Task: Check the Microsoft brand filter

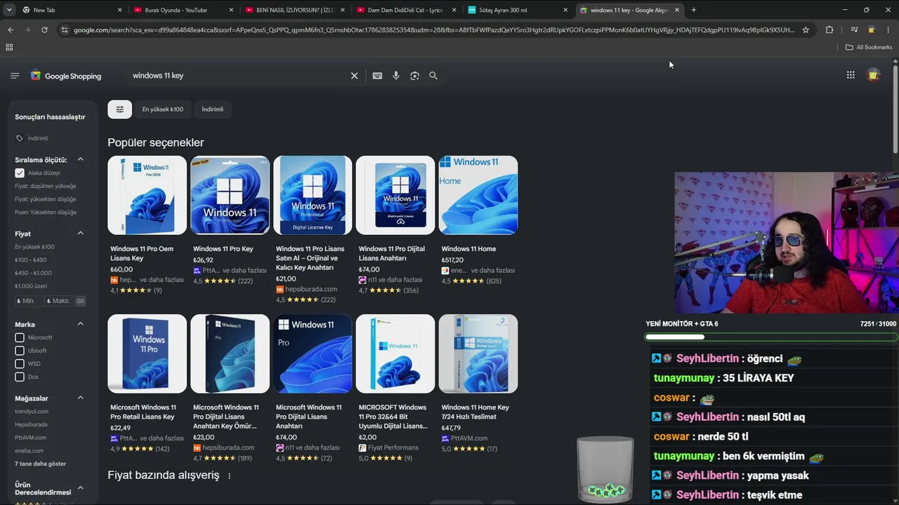Action: [x=20, y=337]
